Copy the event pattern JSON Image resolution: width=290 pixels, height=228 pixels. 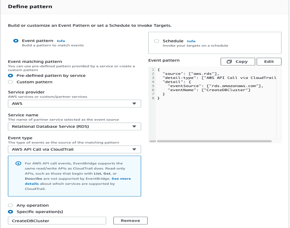(237, 61)
